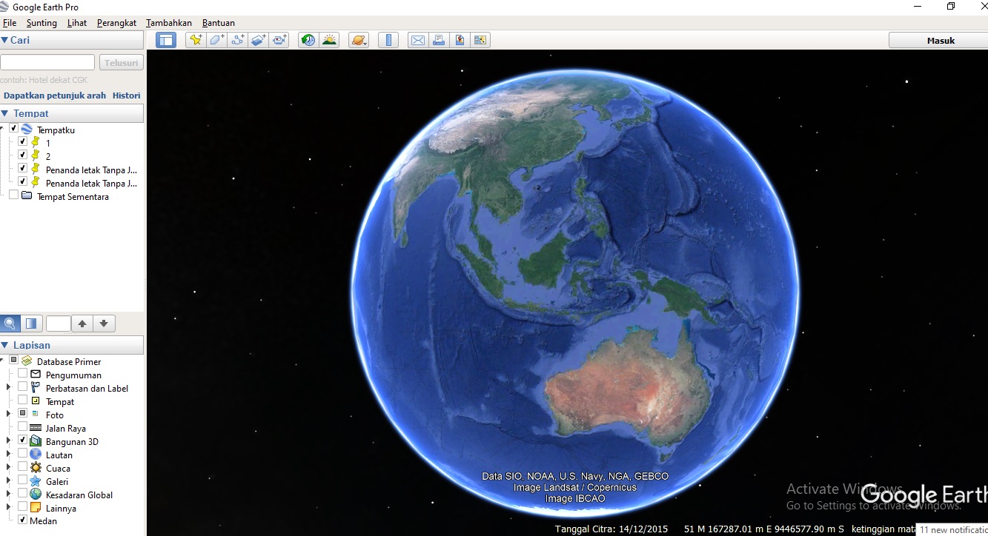Click the magnifier search icon below Tempat panel
The width and height of the screenshot is (988, 536).
10,324
